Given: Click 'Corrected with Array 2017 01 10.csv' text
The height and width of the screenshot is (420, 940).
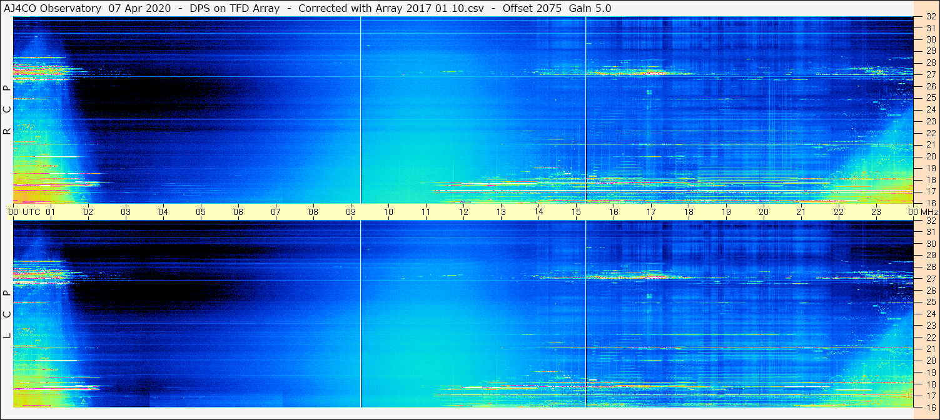Looking at the screenshot, I should point(391,8).
